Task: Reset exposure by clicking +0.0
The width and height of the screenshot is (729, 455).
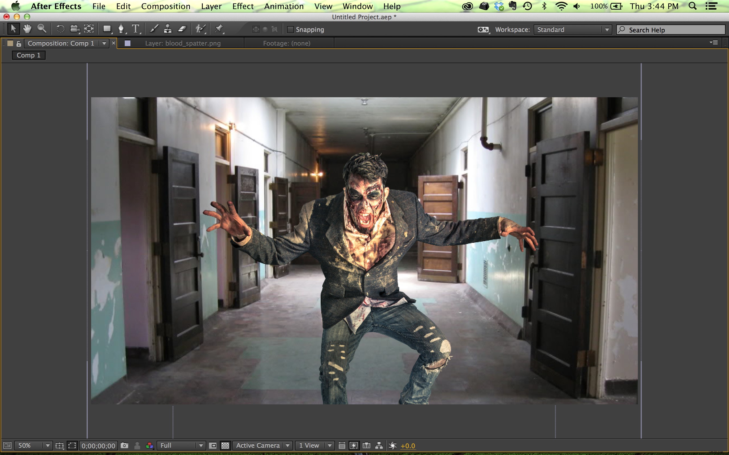Action: coord(408,446)
